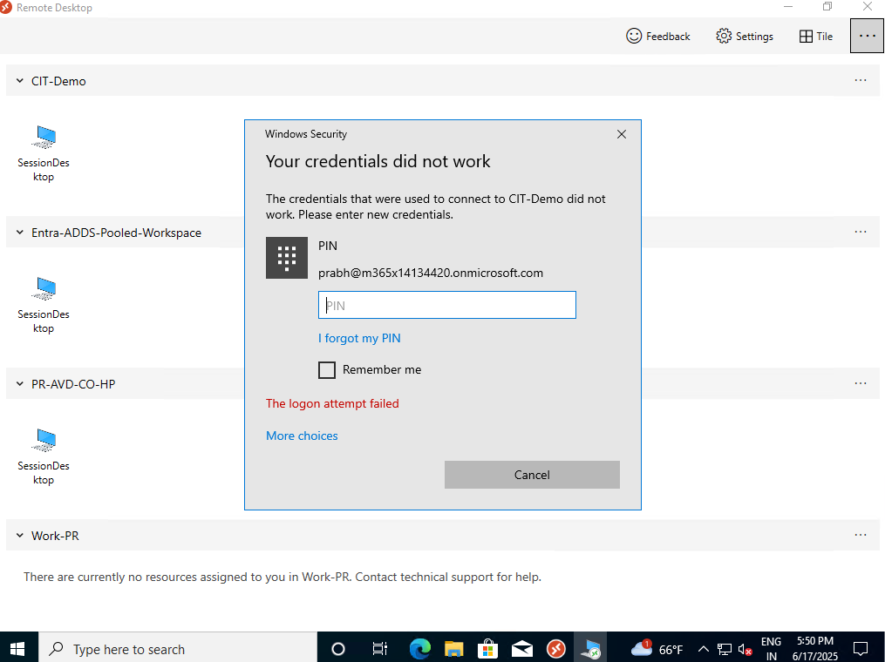Check the Remember me checkbox
This screenshot has width=885, height=662.
(x=327, y=370)
